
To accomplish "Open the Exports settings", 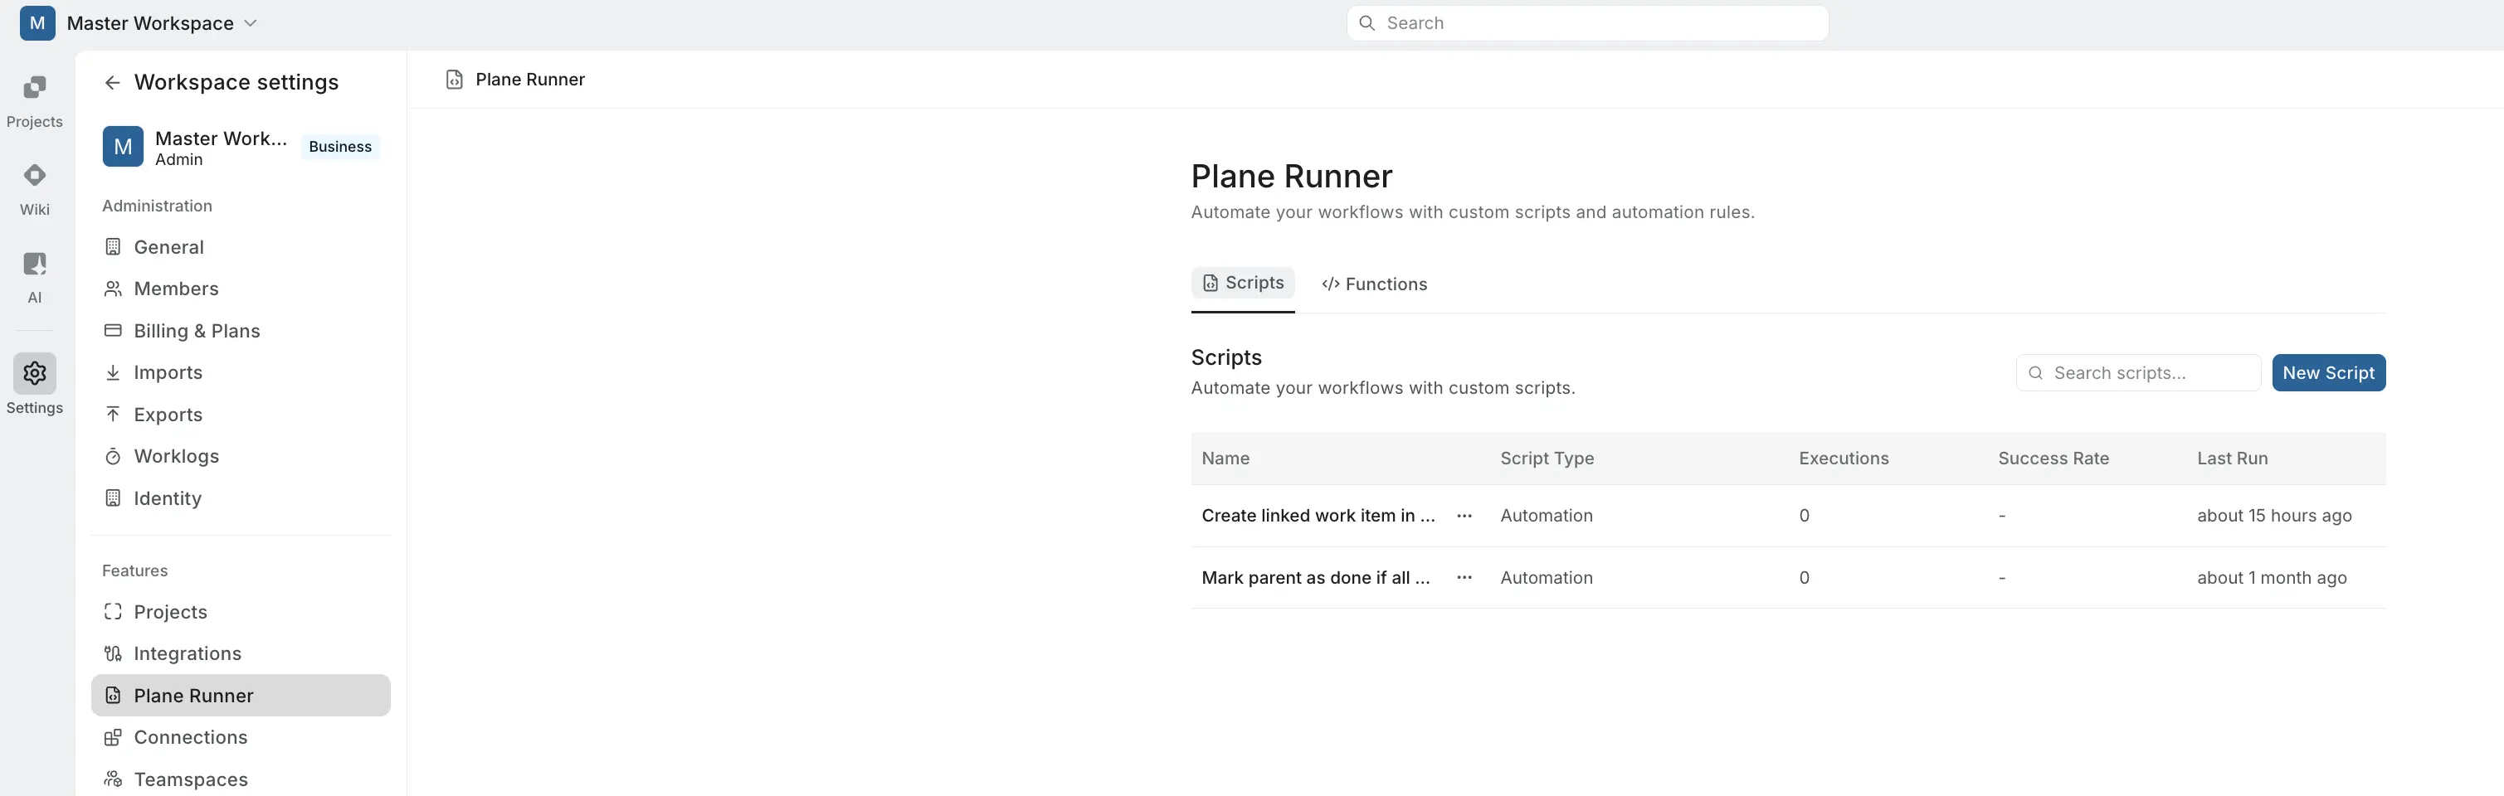I will tap(168, 414).
